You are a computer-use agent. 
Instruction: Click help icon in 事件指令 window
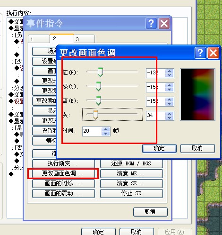pos(151,24)
